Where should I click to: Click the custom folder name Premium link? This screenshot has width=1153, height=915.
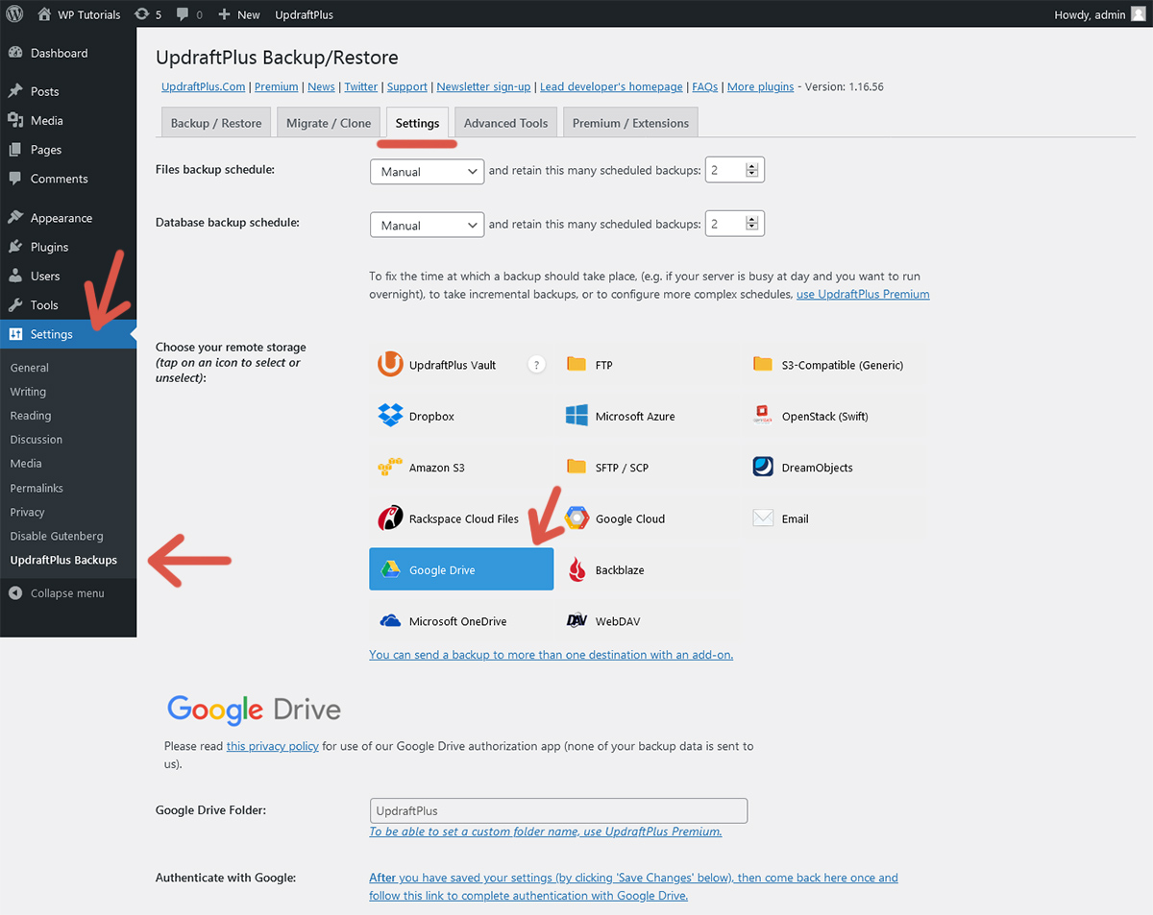point(546,831)
